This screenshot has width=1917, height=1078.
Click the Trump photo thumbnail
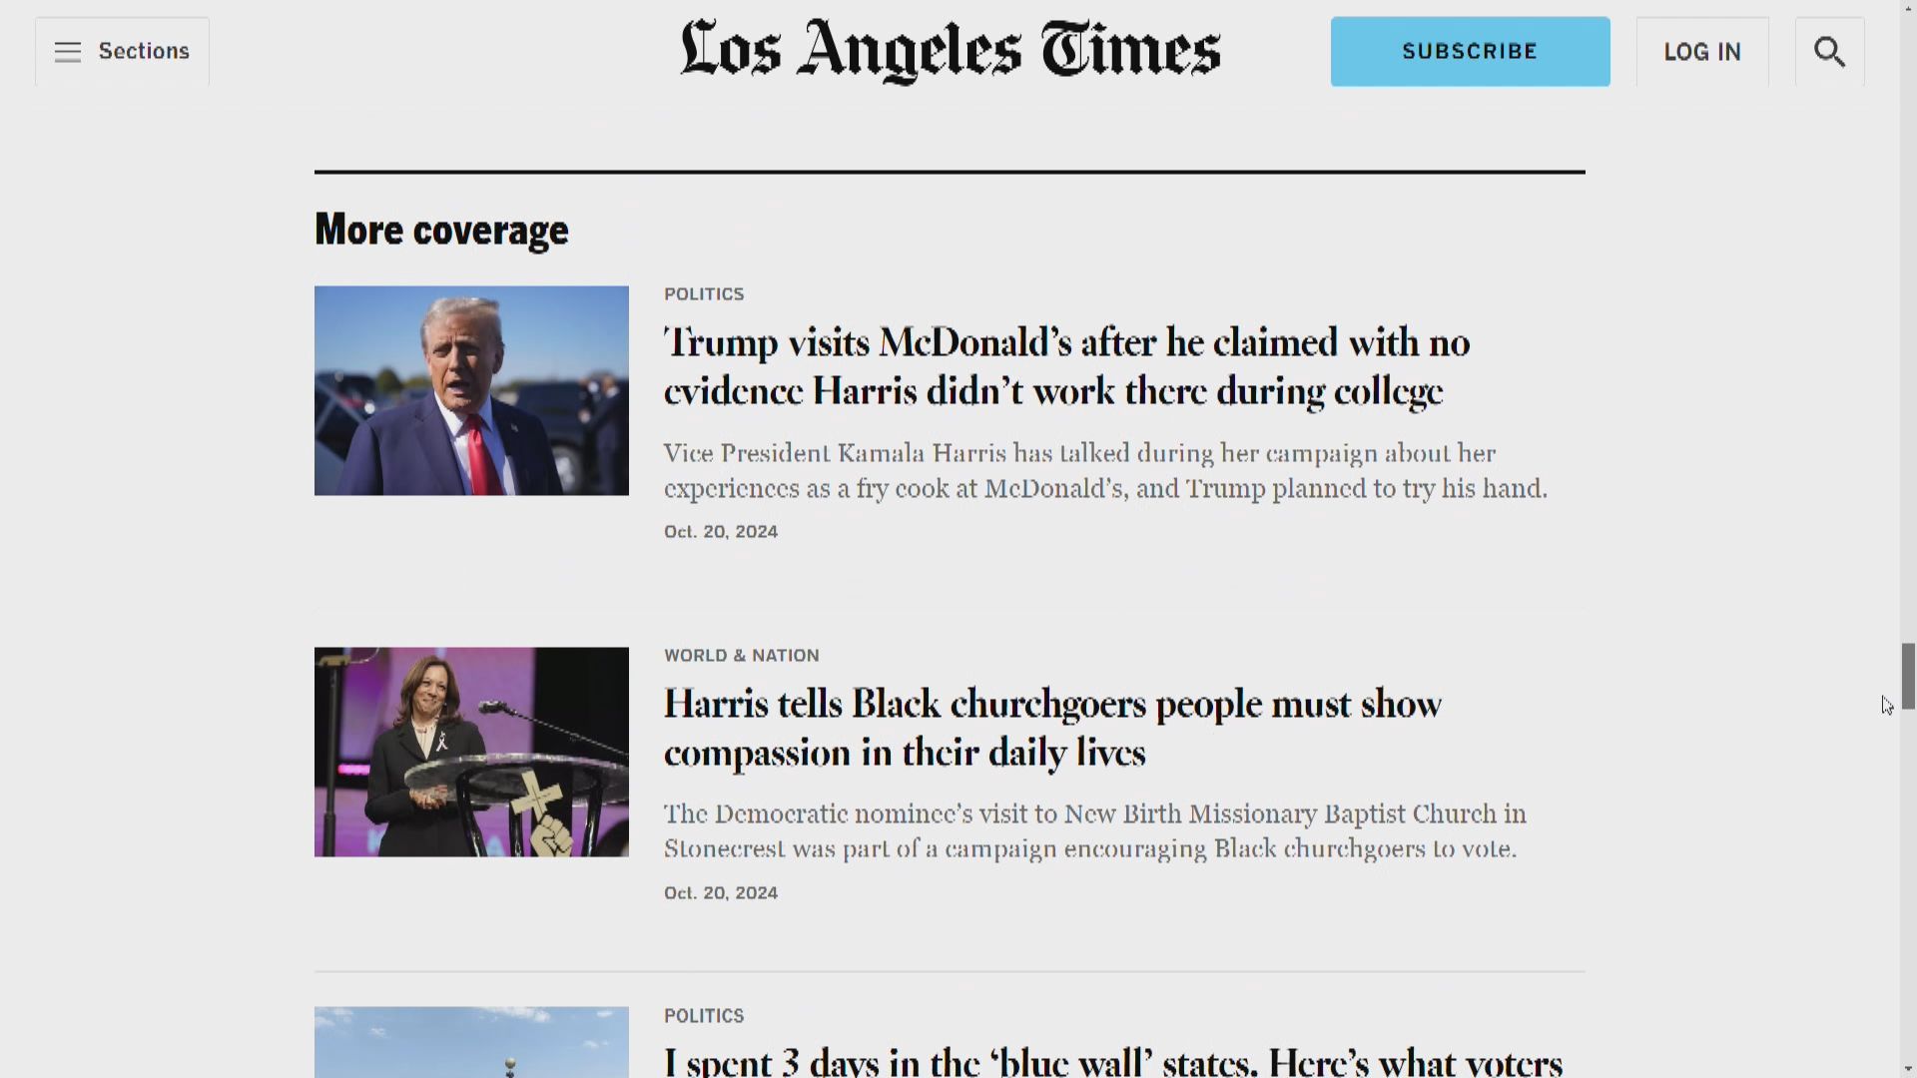coord(471,390)
